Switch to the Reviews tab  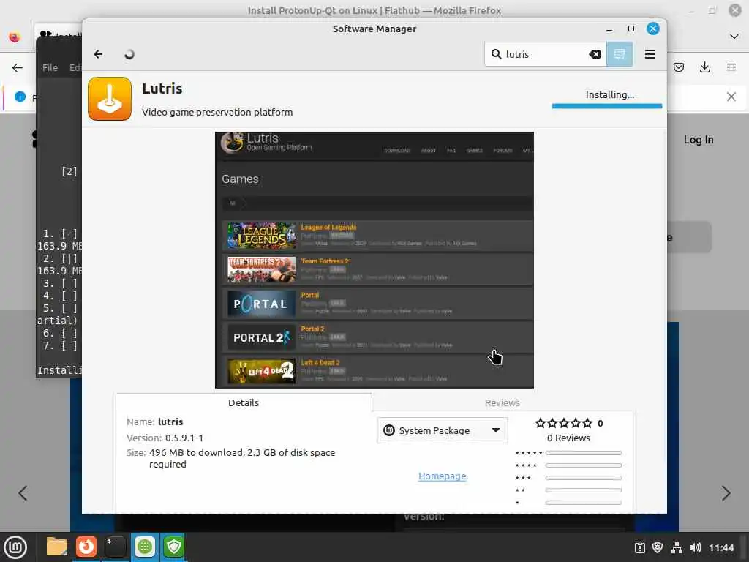pos(502,403)
